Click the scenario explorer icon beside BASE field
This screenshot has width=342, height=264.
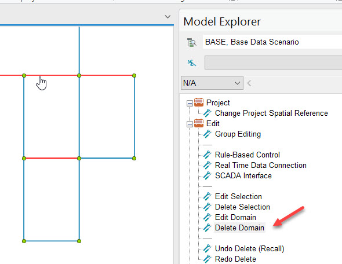click(x=192, y=42)
